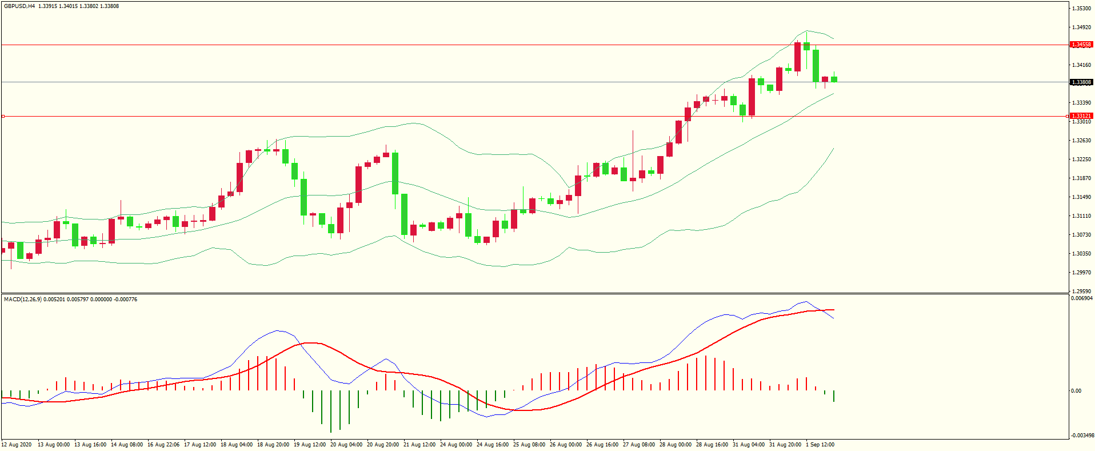Click 1.31110 on the price scale
Image resolution: width=1095 pixels, height=451 pixels.
tap(1082, 216)
